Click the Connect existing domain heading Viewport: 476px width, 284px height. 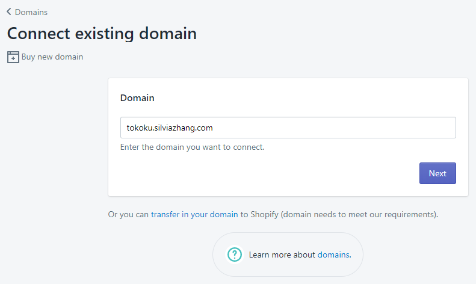(102, 33)
